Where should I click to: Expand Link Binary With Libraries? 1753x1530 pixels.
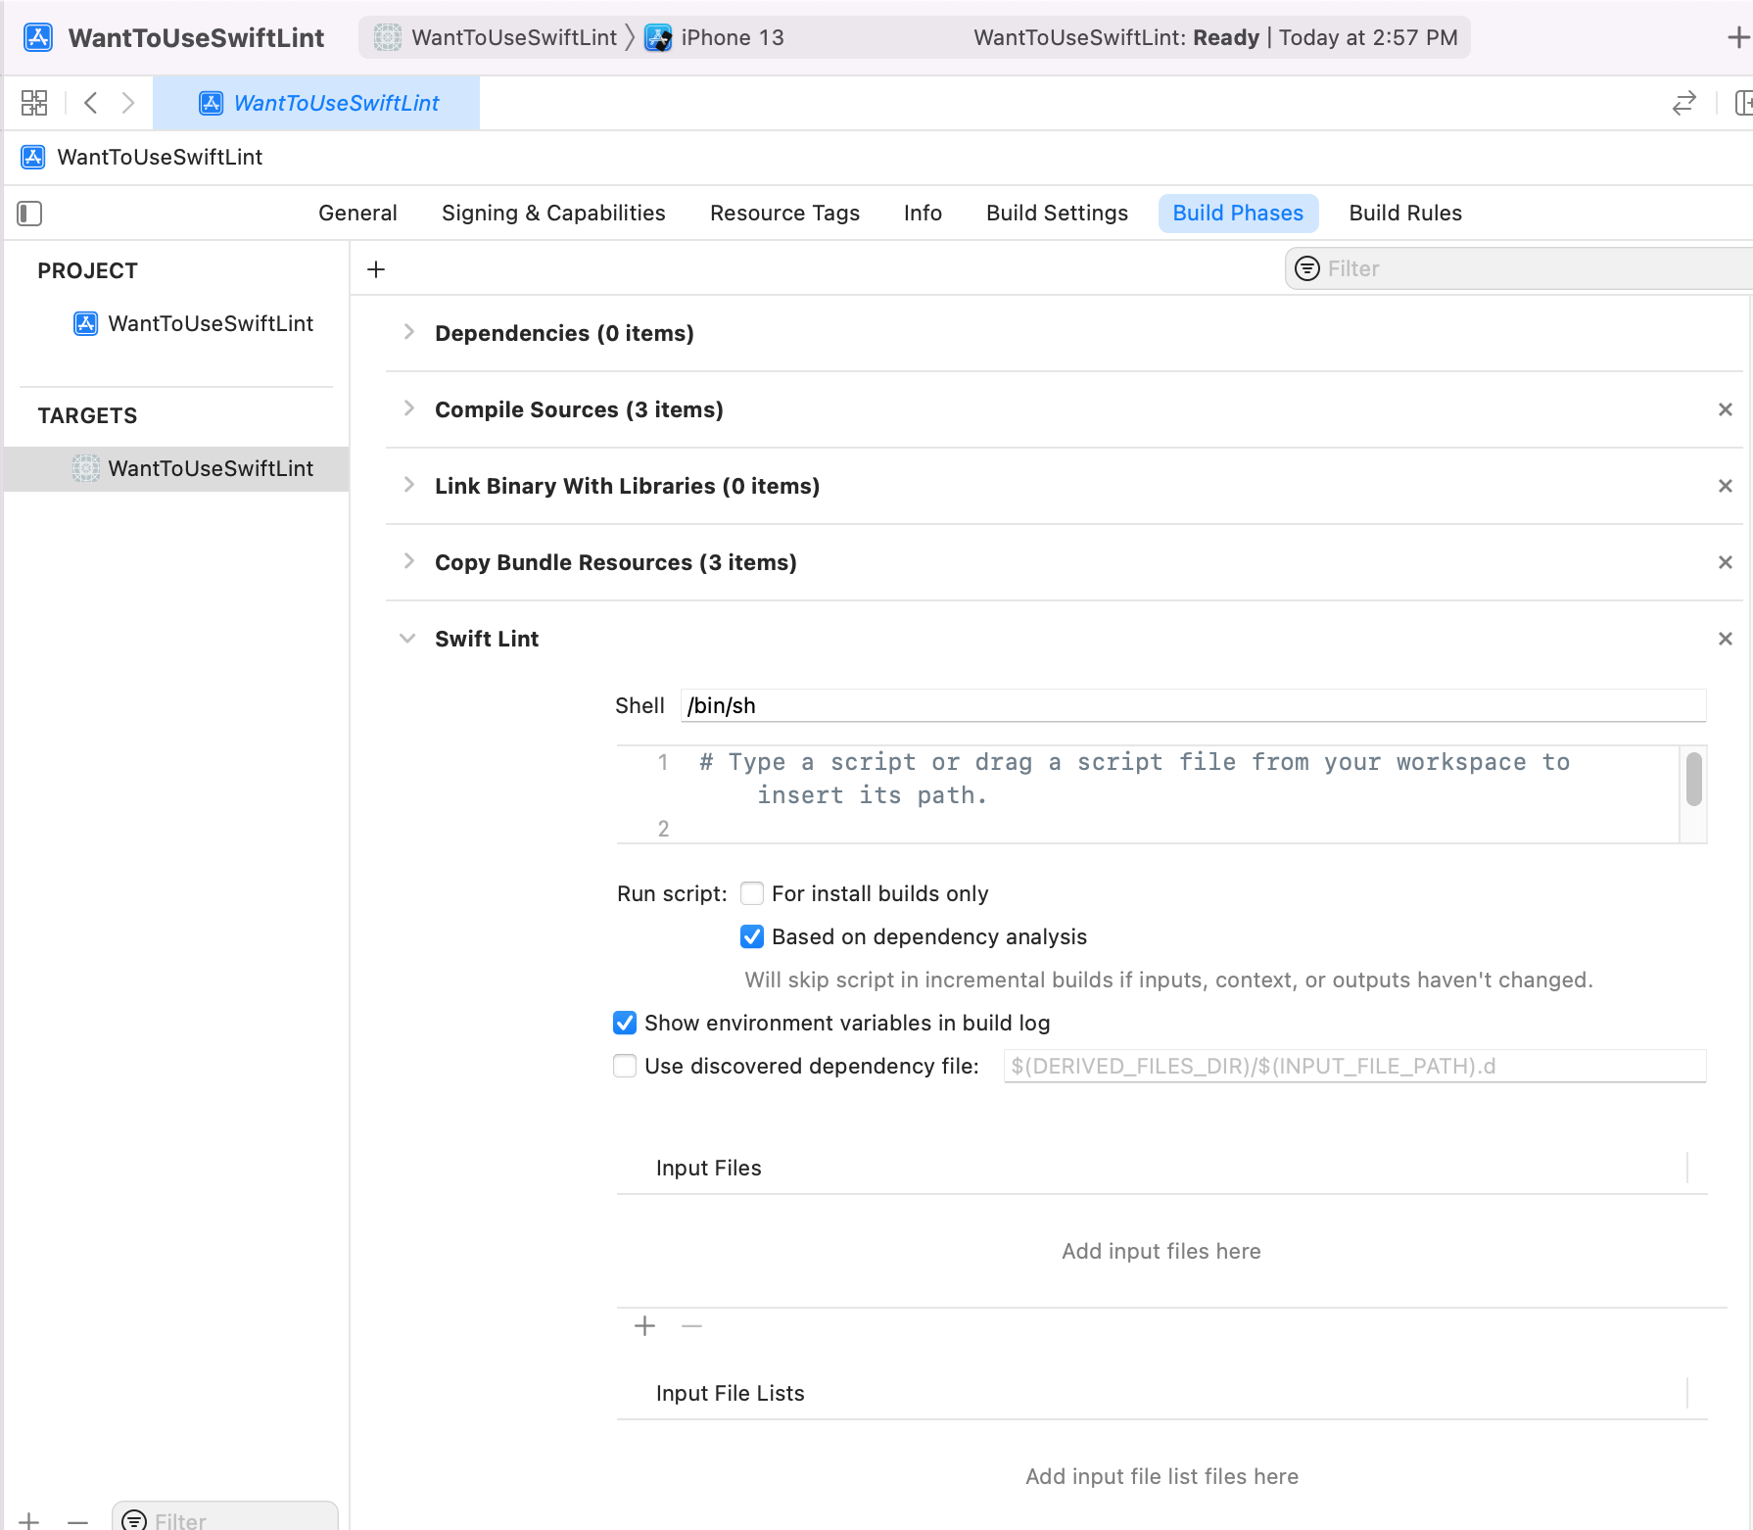[x=409, y=485]
